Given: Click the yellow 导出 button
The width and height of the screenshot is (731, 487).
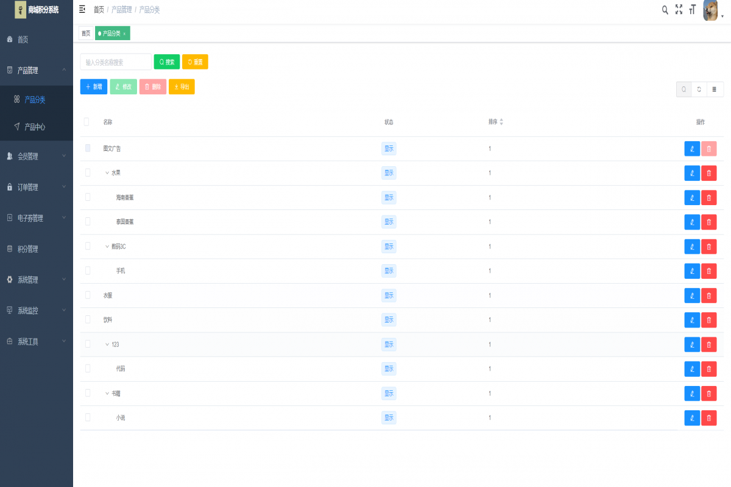Looking at the screenshot, I should click(182, 87).
